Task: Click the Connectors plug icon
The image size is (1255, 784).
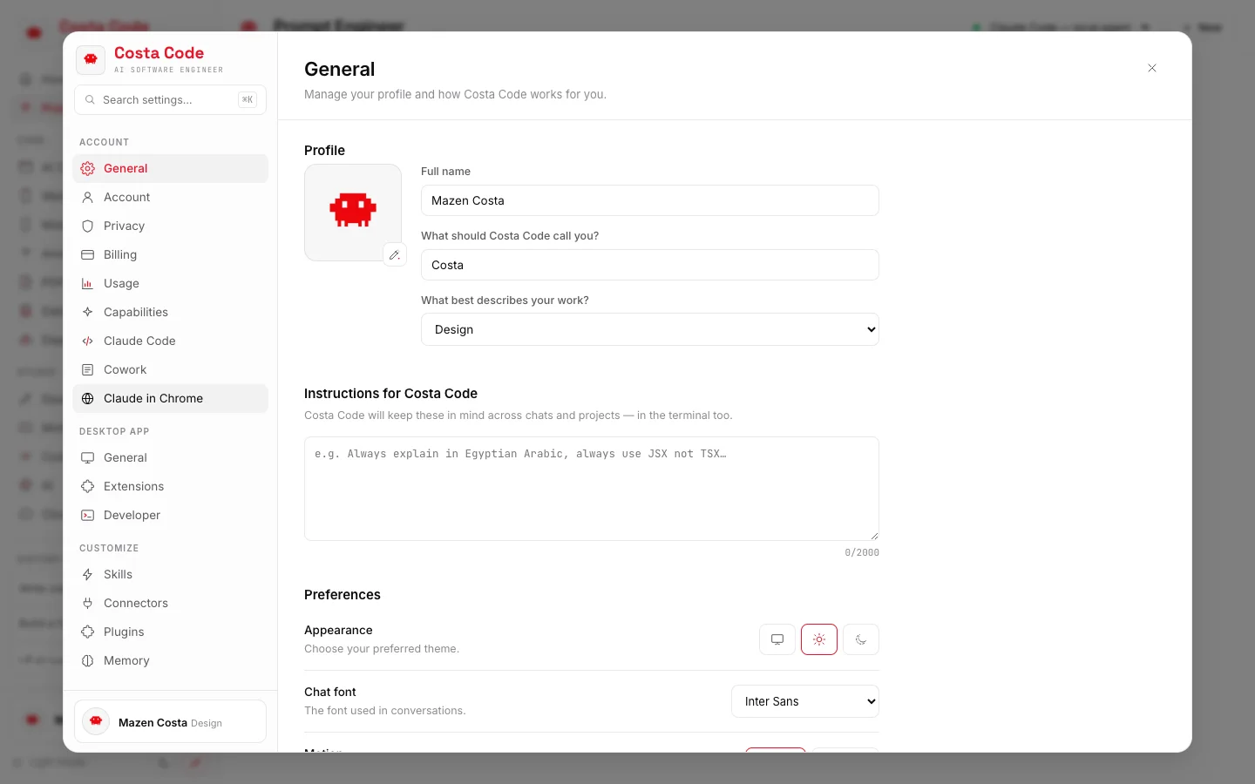Action: [x=87, y=603]
